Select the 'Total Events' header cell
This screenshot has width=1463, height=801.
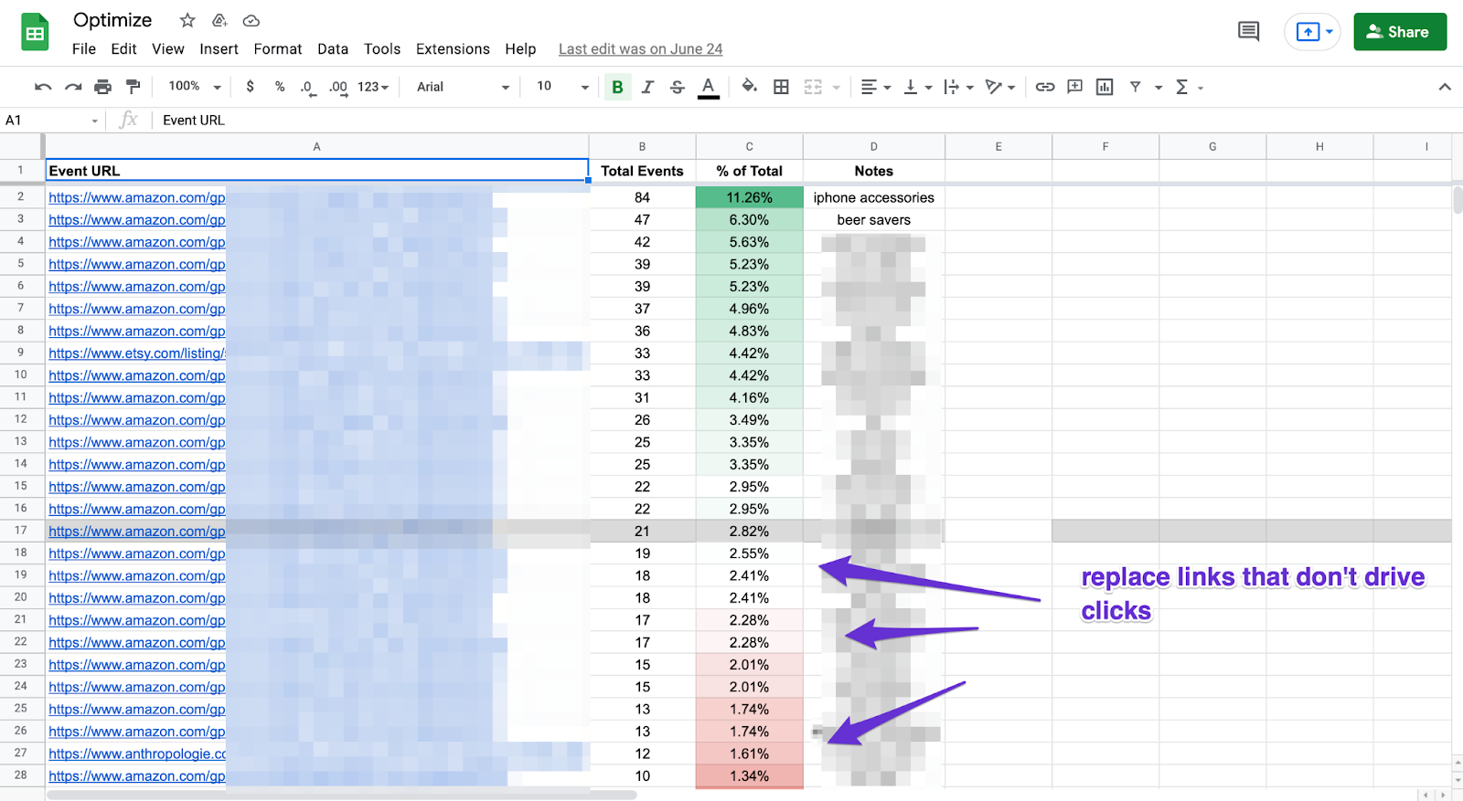tap(642, 171)
